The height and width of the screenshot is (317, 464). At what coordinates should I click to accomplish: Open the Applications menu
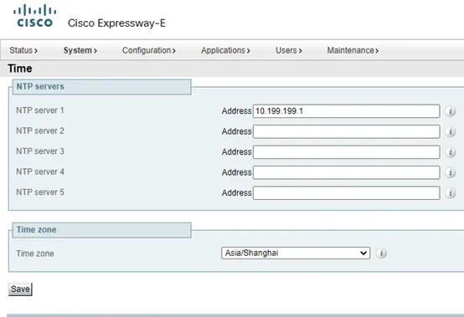click(x=225, y=50)
